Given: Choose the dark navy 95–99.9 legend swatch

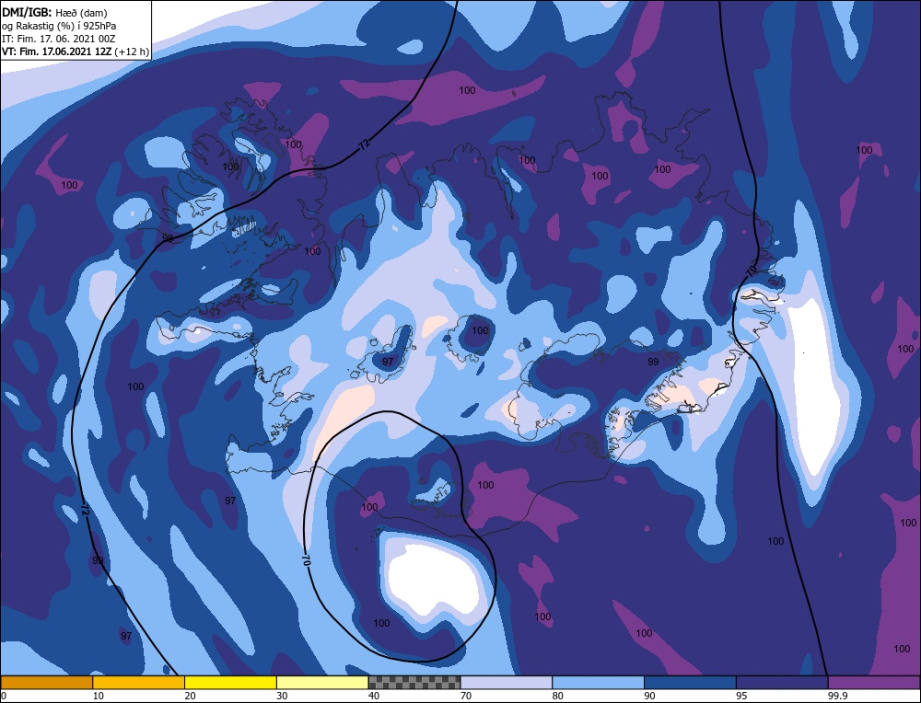Looking at the screenshot, I should 782,683.
